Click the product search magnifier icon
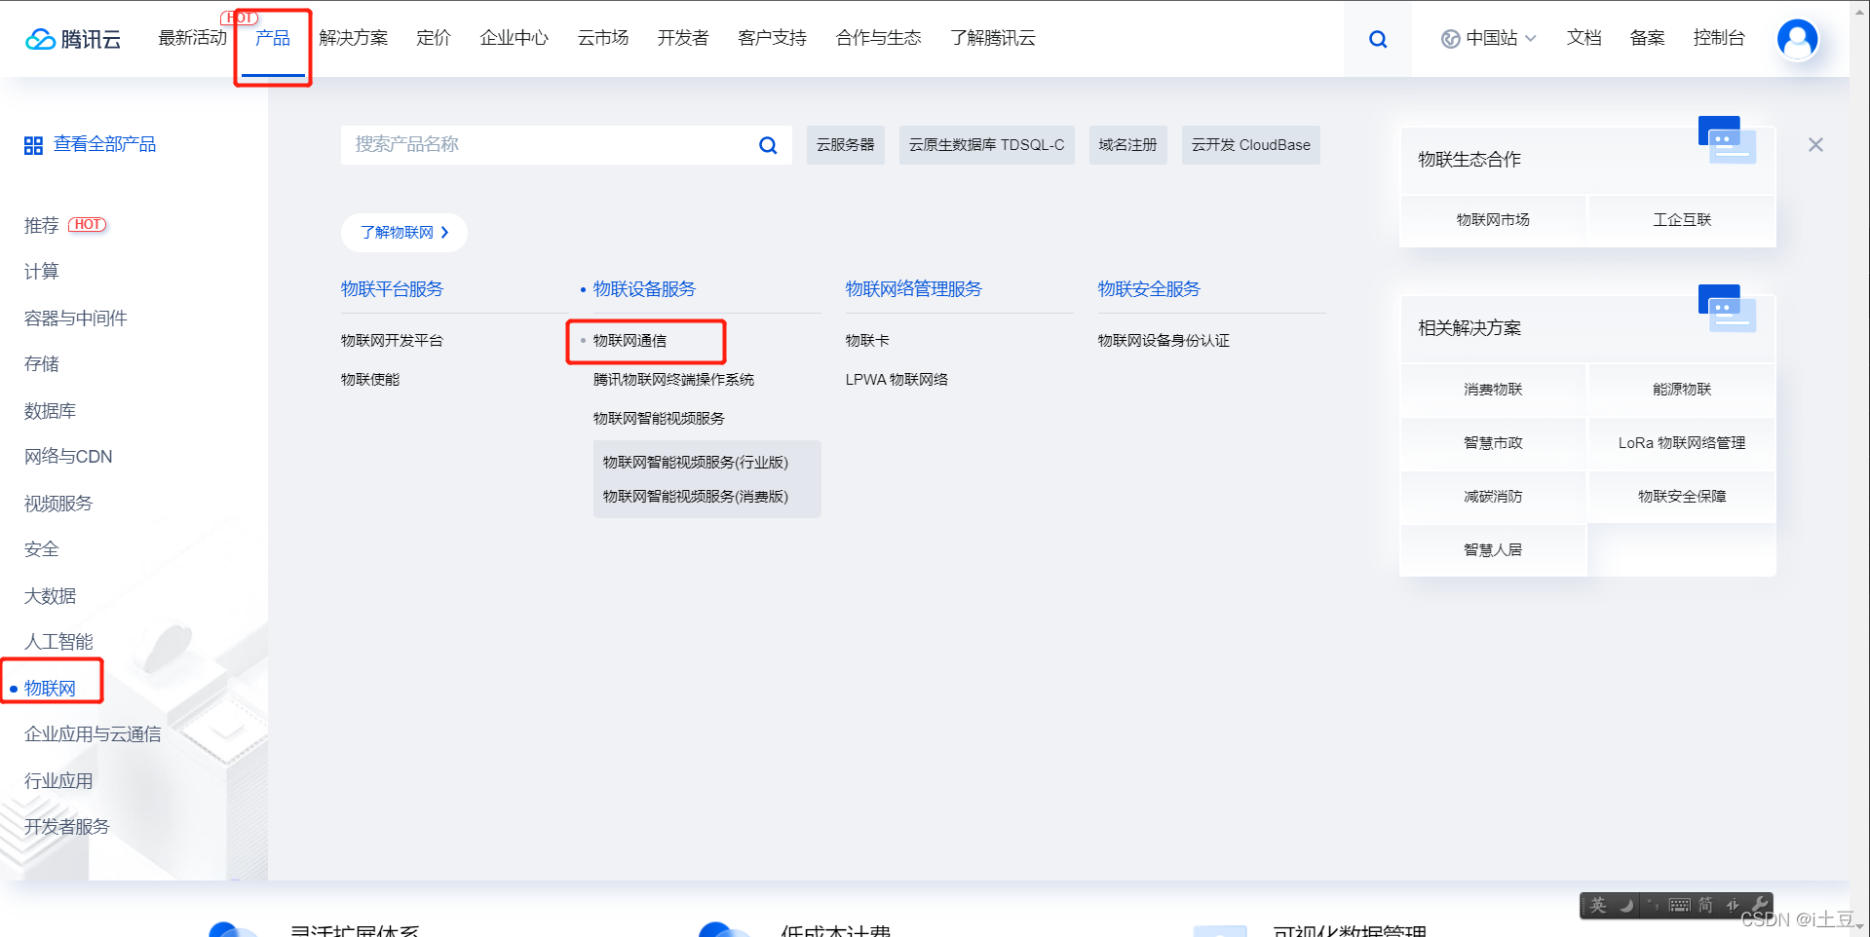This screenshot has height=937, width=1870. 768,145
